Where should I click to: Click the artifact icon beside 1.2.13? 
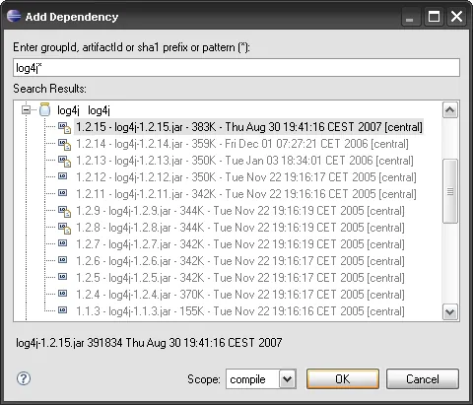[64, 161]
